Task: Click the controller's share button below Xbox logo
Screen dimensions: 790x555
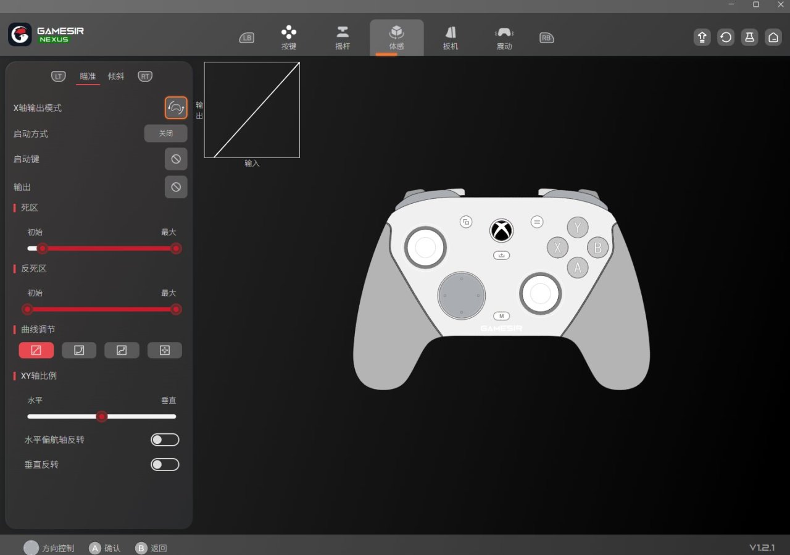Action: 502,255
